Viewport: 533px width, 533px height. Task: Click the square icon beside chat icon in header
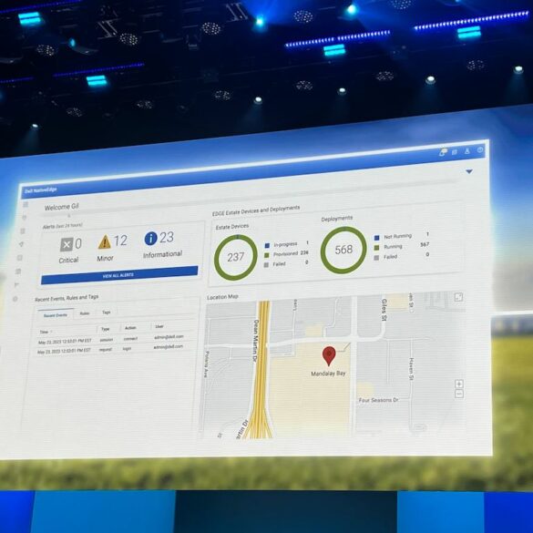pos(455,152)
